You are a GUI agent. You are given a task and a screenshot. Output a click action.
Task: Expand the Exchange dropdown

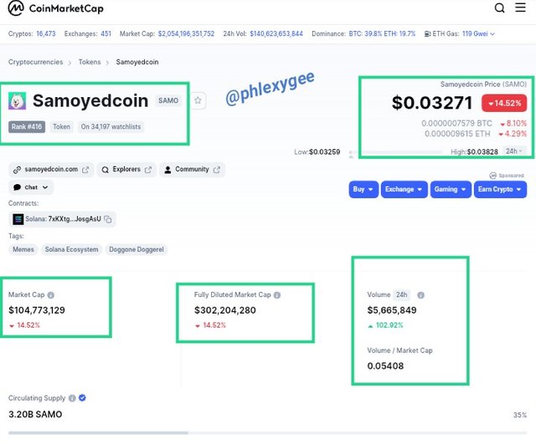click(404, 190)
